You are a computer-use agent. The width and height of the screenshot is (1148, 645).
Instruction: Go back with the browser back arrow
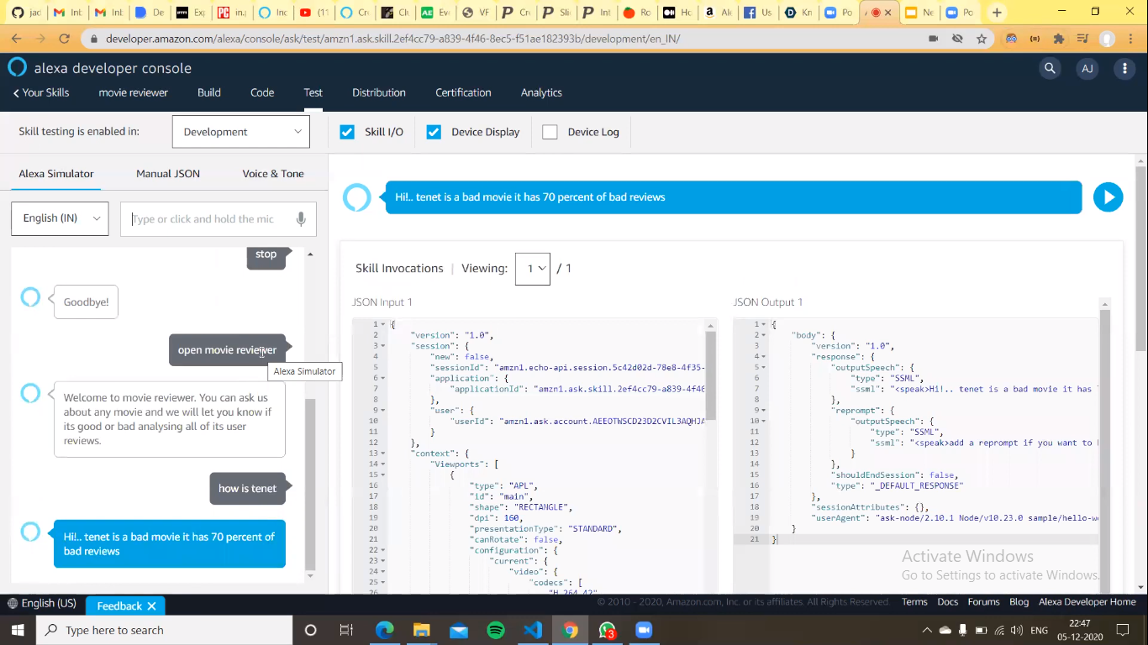pos(16,39)
